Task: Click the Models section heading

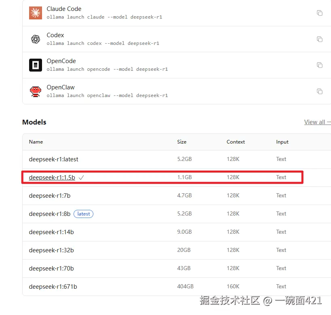Action: [x=34, y=122]
